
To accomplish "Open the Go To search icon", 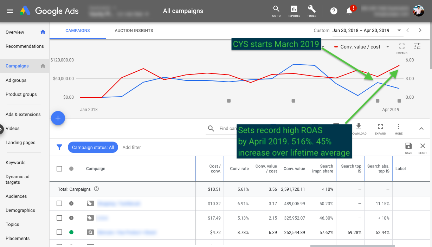I will coord(276,11).
